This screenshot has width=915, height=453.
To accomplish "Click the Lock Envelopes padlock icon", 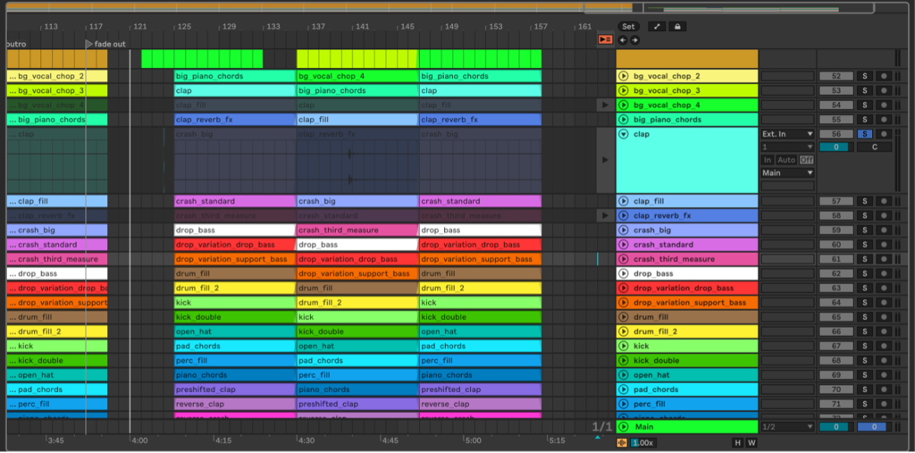I will coord(677,27).
